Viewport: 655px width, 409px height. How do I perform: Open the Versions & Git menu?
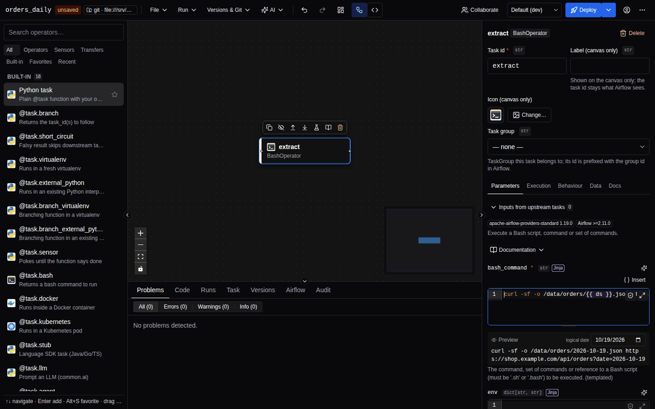tap(228, 10)
